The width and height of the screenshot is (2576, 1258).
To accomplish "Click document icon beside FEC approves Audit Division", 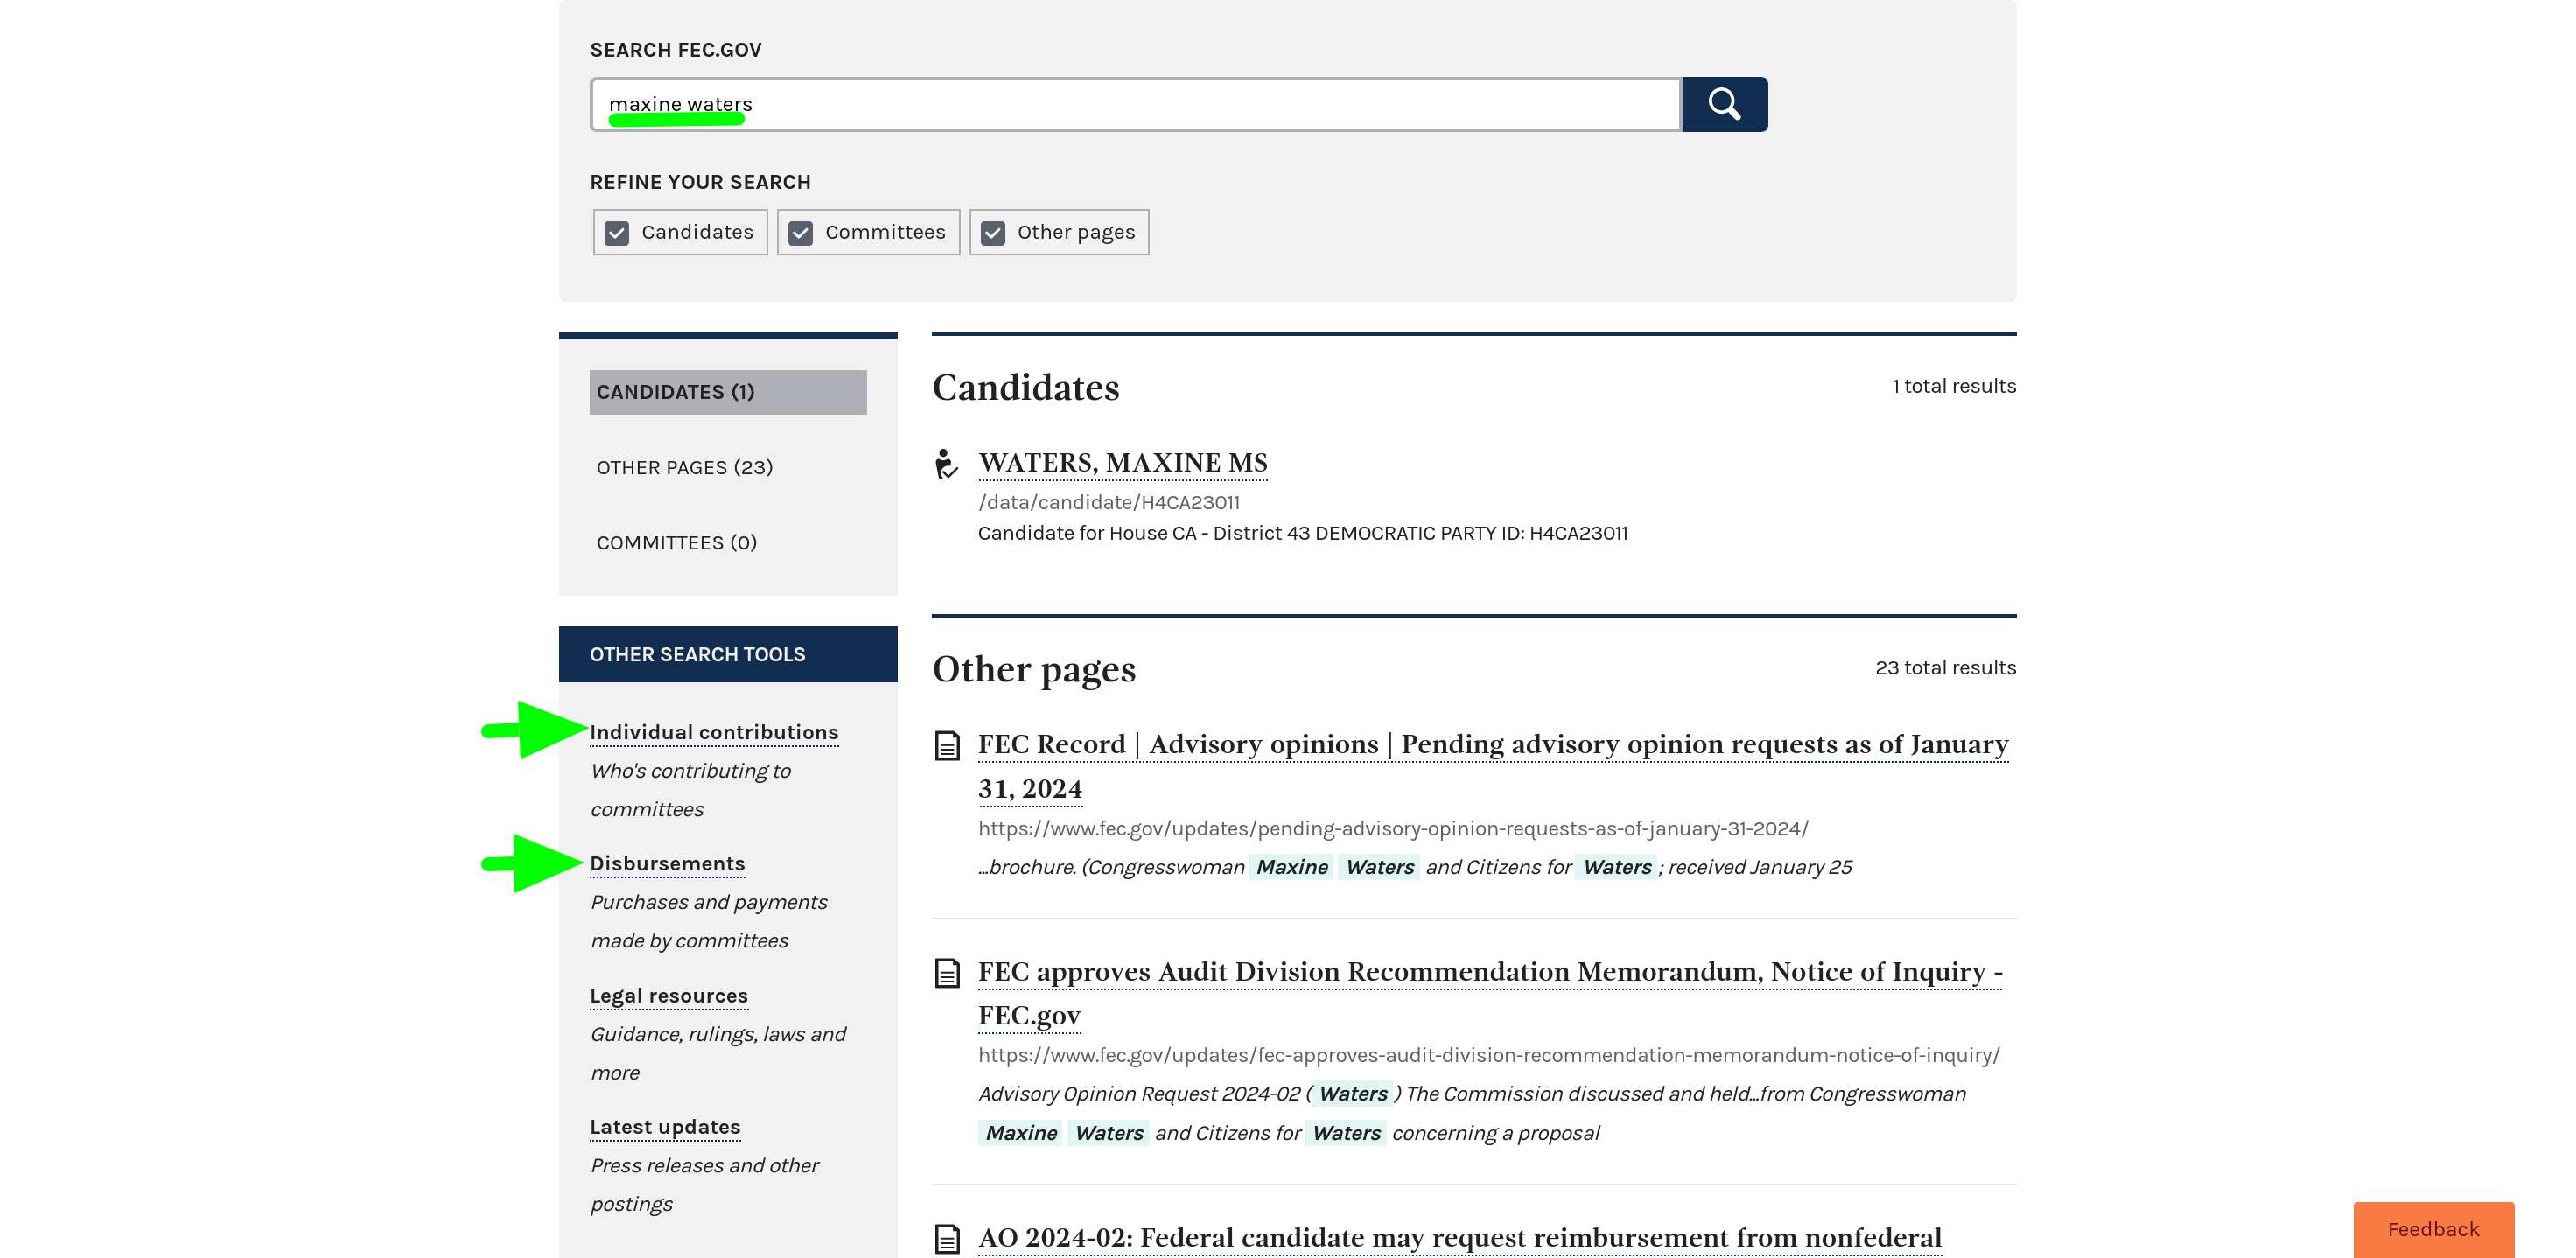I will point(947,973).
